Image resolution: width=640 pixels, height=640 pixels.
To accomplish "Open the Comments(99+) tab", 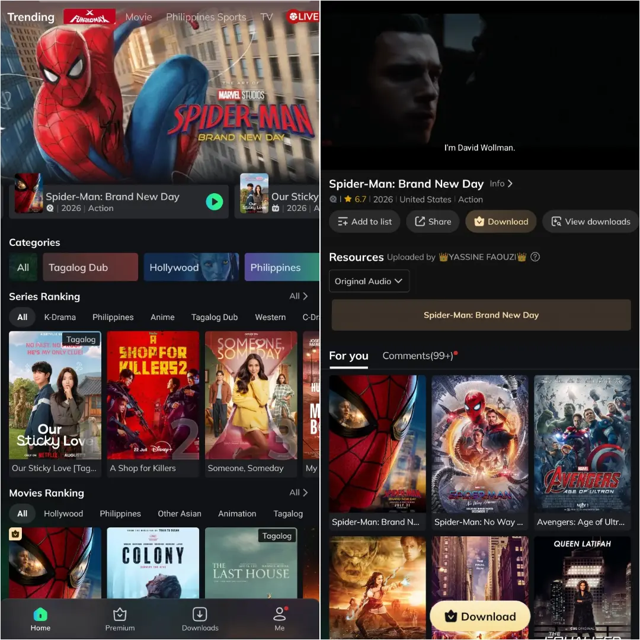I will 418,356.
